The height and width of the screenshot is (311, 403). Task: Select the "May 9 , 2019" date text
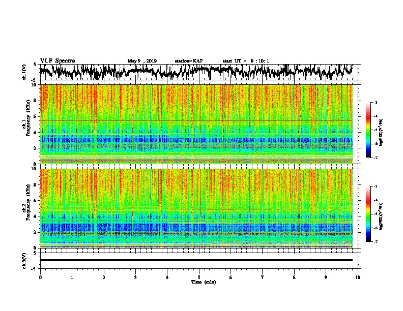(x=142, y=61)
